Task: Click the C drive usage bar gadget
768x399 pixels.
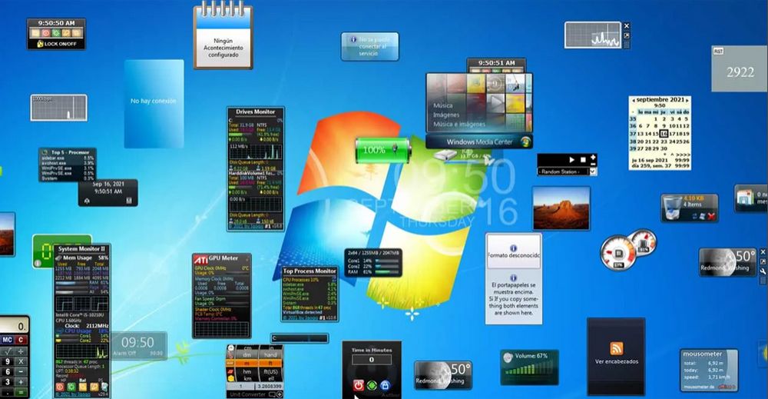Action: 300,338
